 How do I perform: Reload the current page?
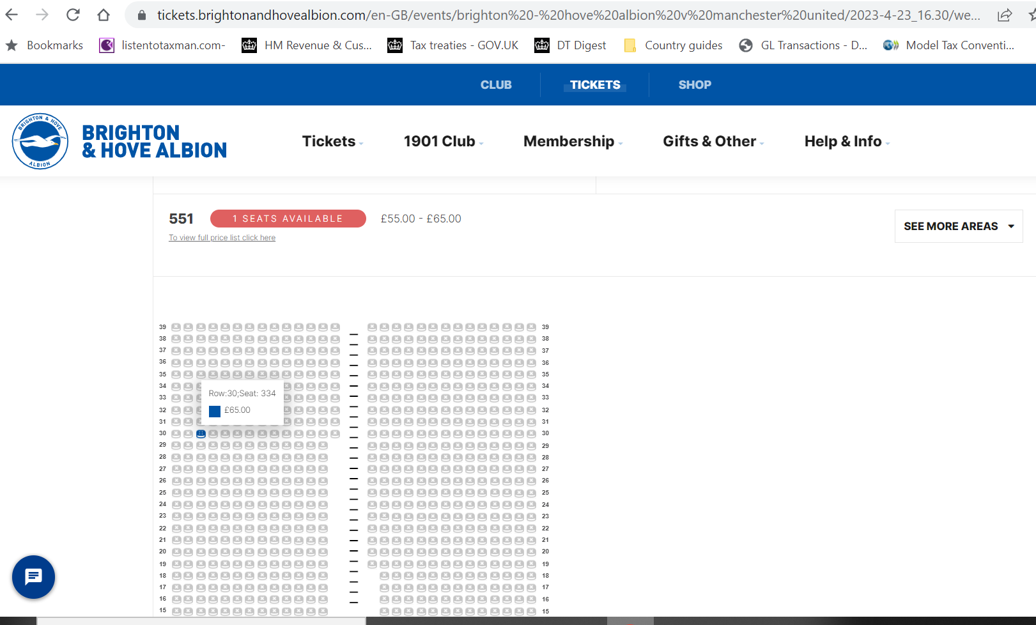click(73, 15)
